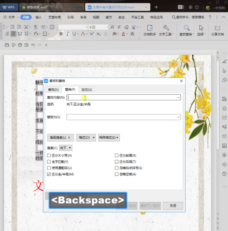Viewport: 228px width, 231px height.
Task: Apply Italic formatting
Action: (67, 34)
